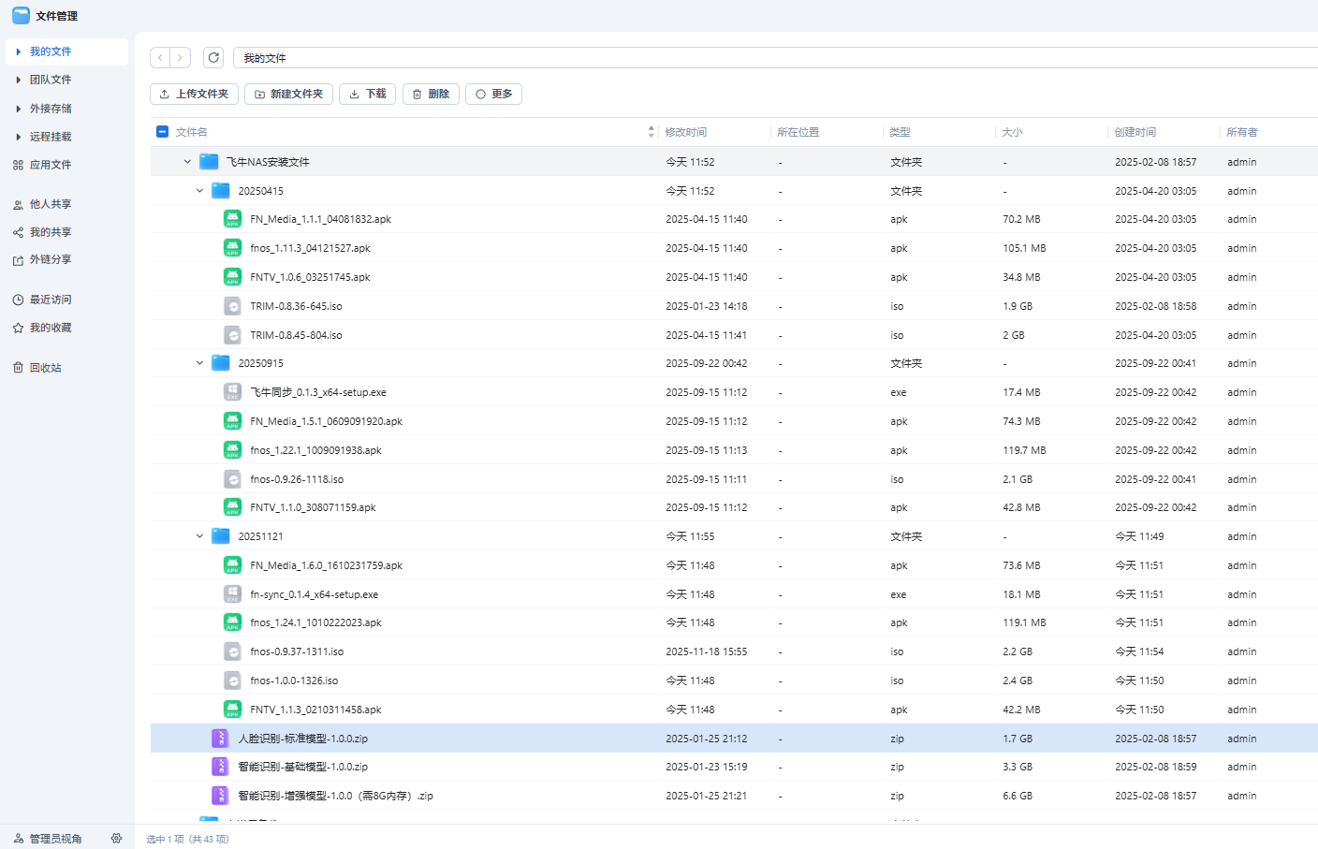1318x849 pixels.
Task: Click the ISO disc icon for TRIM-0.8.36-645.iso
Action: (232, 306)
